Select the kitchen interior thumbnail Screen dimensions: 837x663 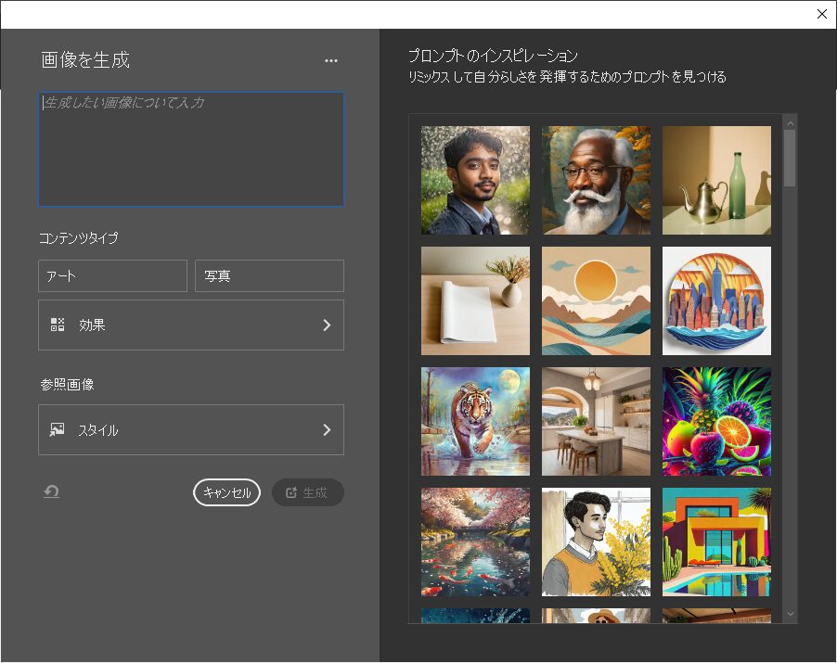click(597, 421)
